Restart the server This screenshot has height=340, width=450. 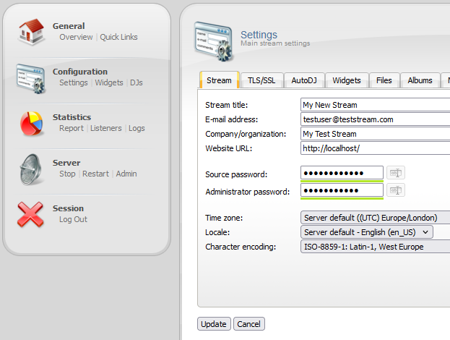click(95, 174)
